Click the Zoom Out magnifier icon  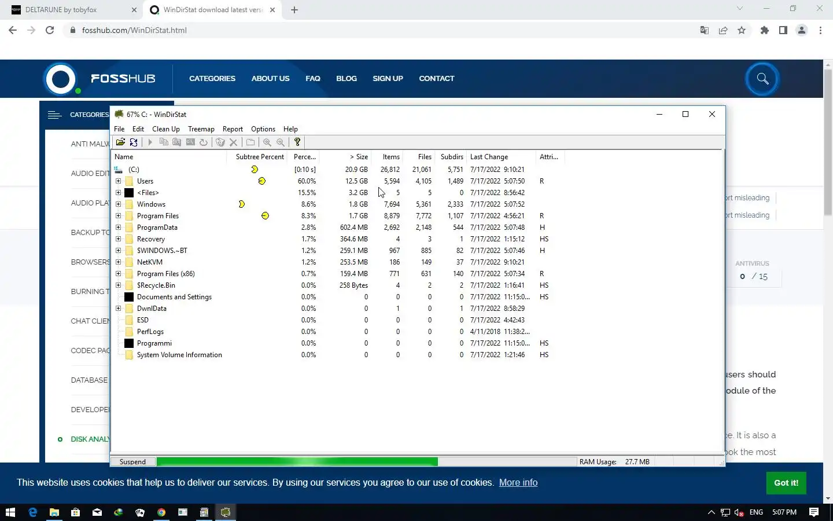[281, 142]
